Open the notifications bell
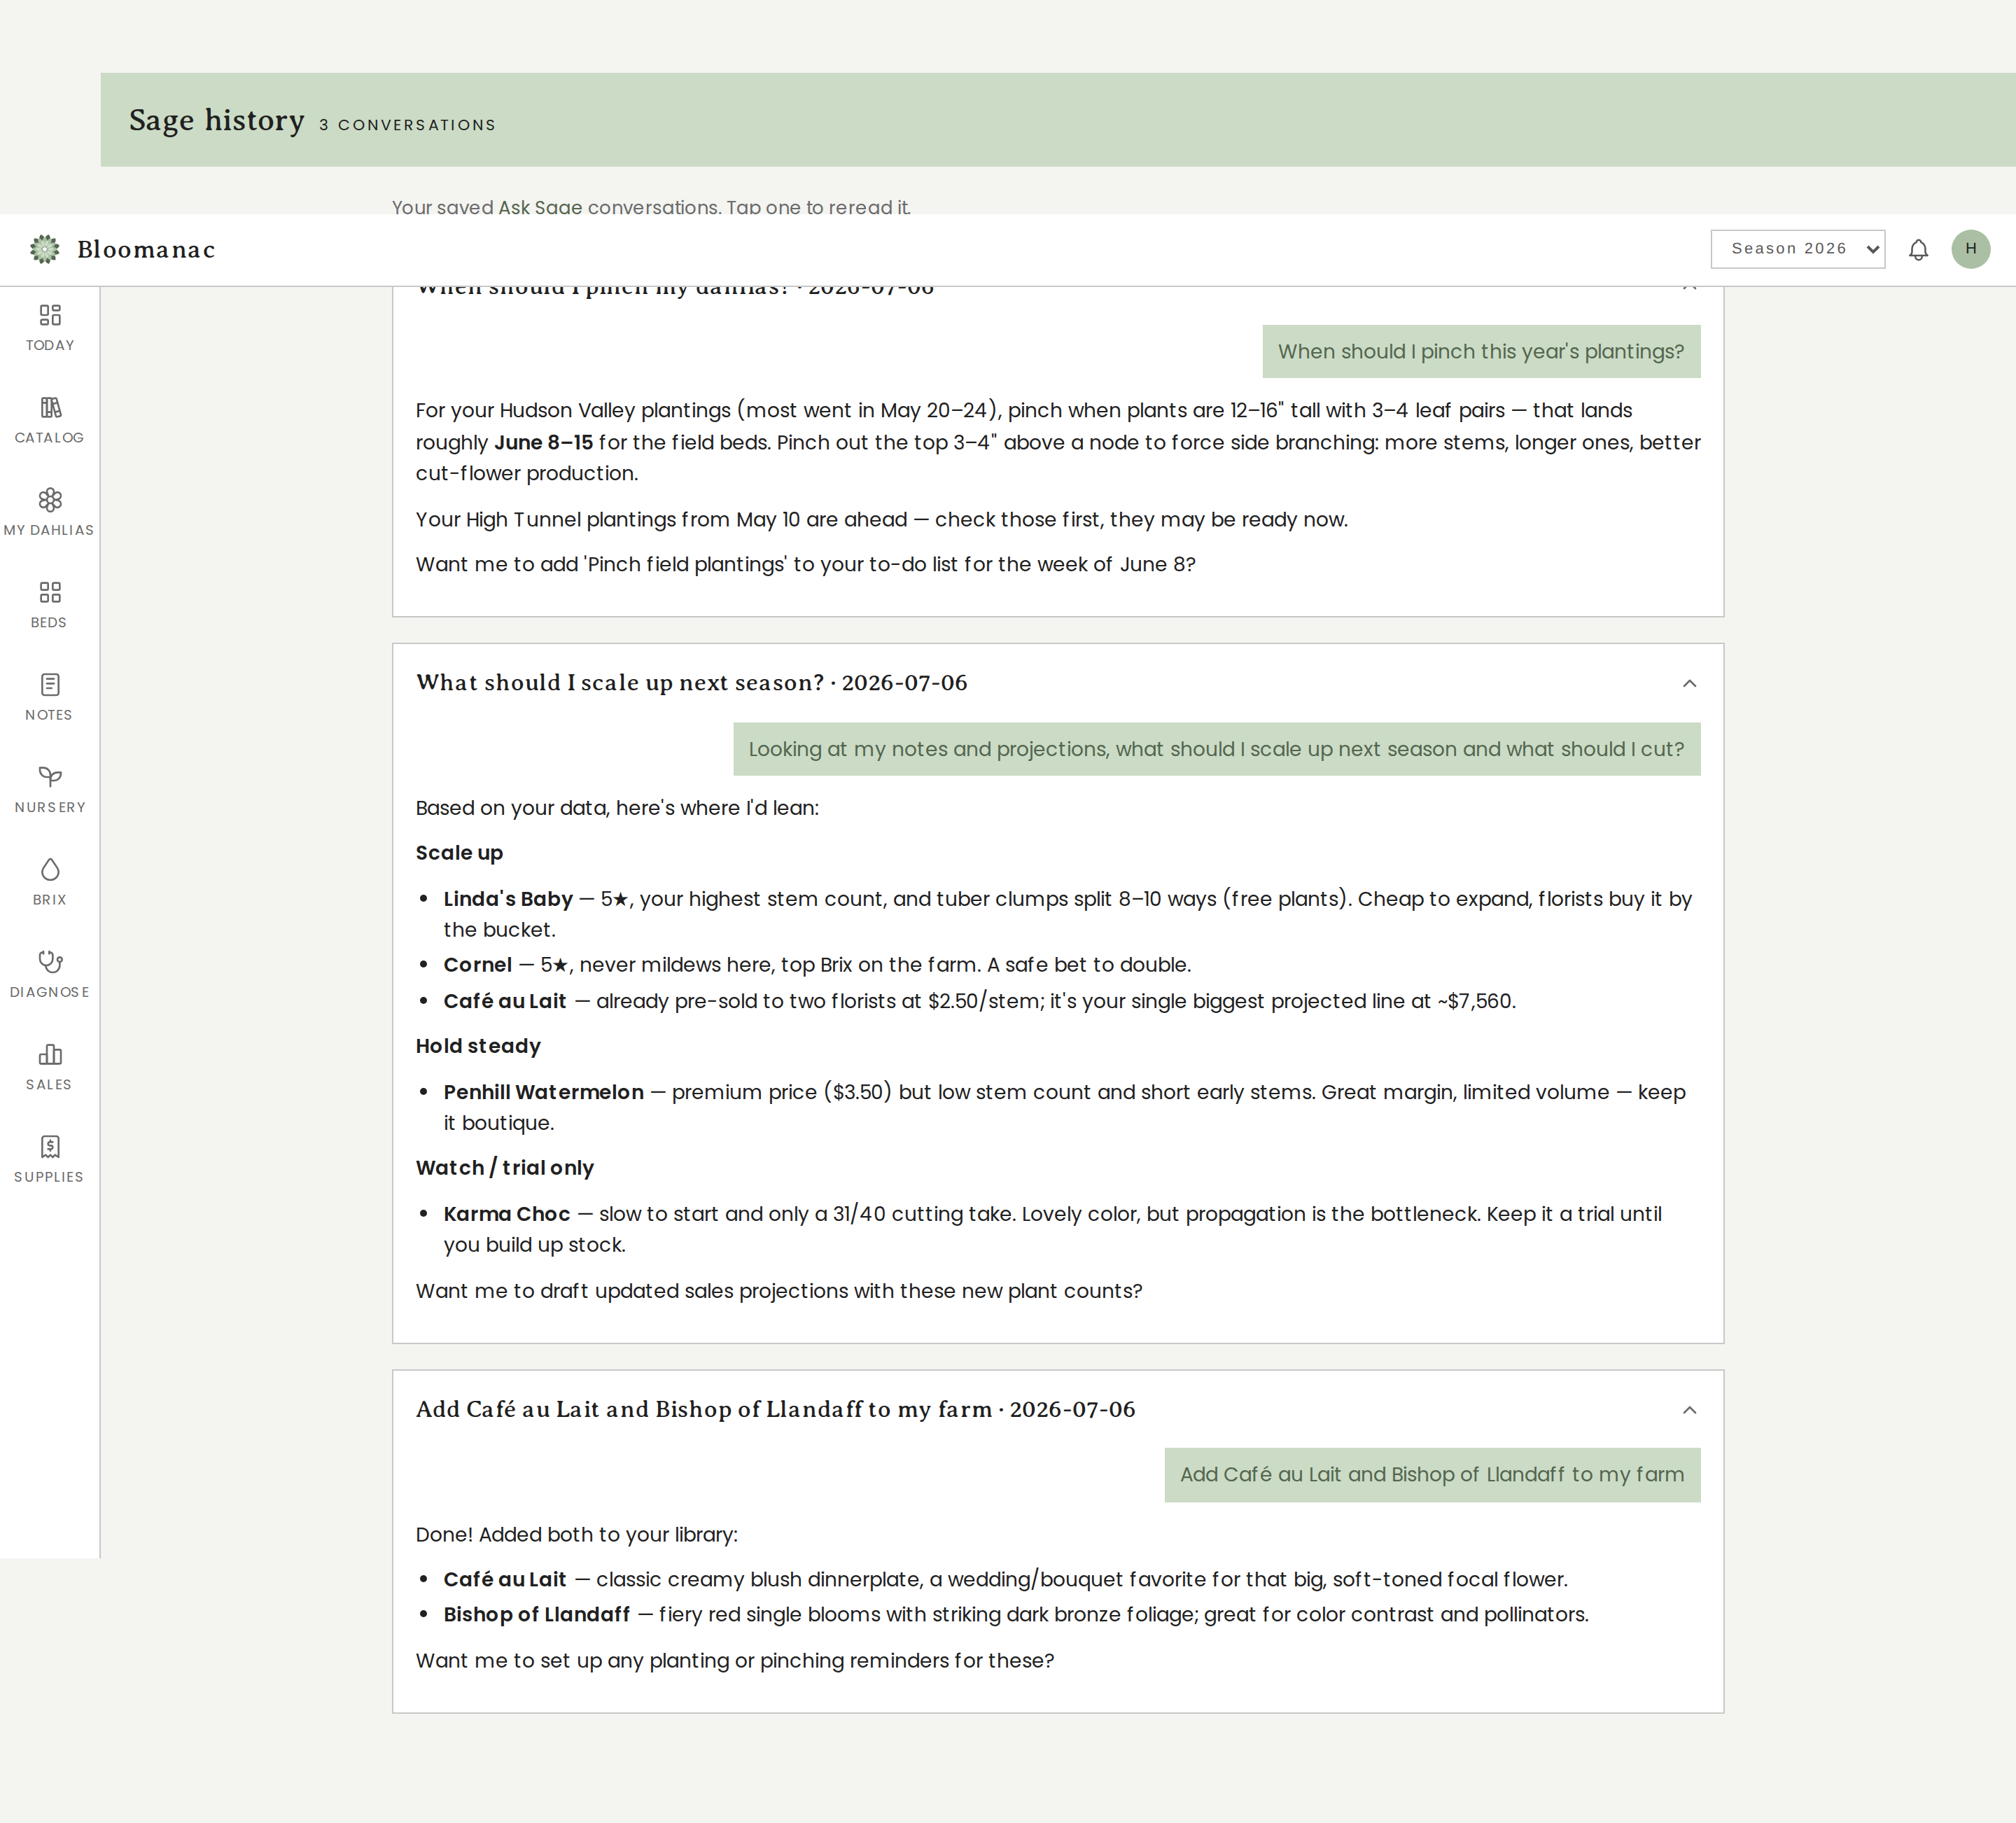The width and height of the screenshot is (2016, 1823). click(1918, 249)
